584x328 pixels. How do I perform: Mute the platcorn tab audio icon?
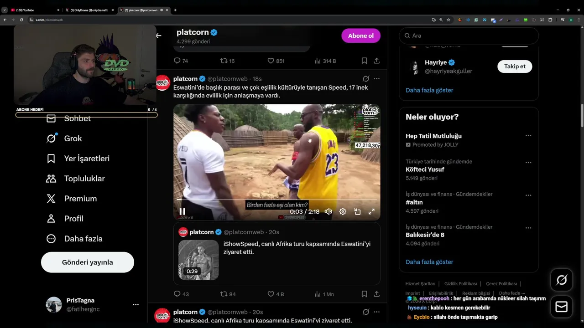coord(161,10)
